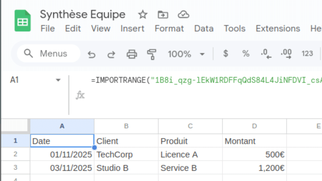
Task: Open more number formats 123
Action: click(307, 54)
